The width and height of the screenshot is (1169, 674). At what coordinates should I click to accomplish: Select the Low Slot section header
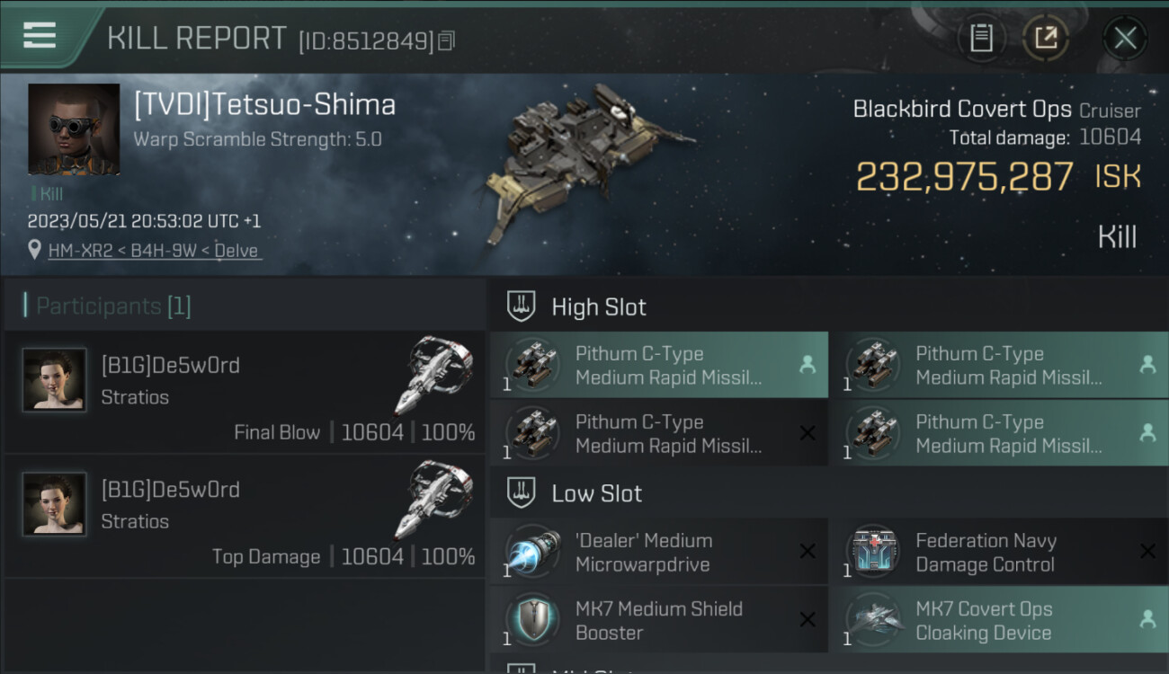click(596, 493)
